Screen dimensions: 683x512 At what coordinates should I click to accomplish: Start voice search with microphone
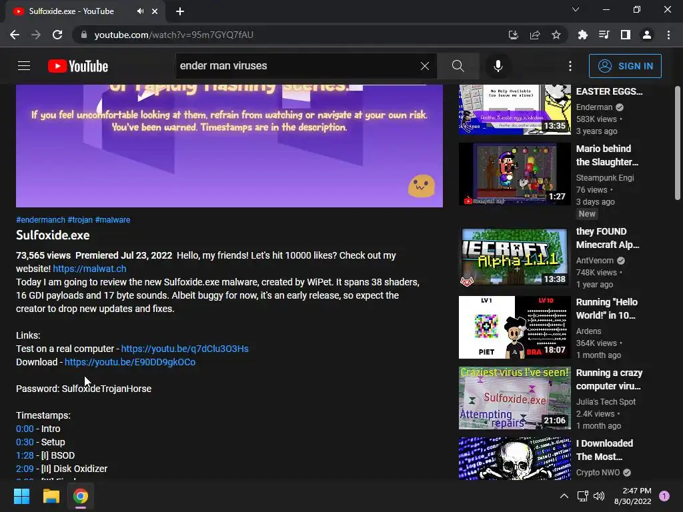click(498, 66)
